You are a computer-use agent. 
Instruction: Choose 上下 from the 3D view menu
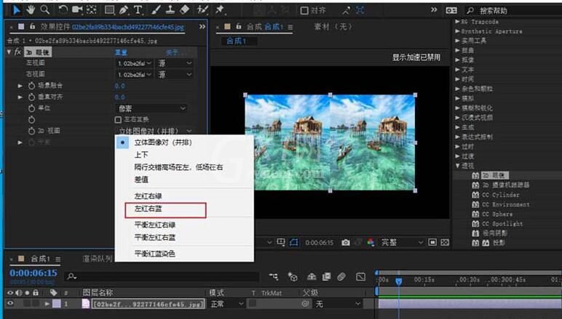click(x=141, y=155)
